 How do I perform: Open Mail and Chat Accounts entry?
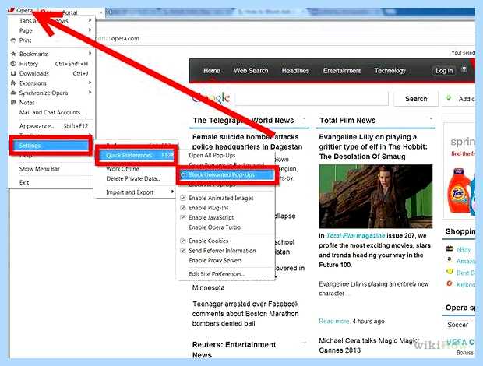tap(51, 113)
